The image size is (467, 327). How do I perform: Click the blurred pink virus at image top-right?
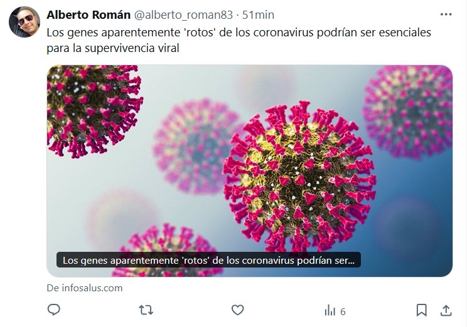click(407, 112)
